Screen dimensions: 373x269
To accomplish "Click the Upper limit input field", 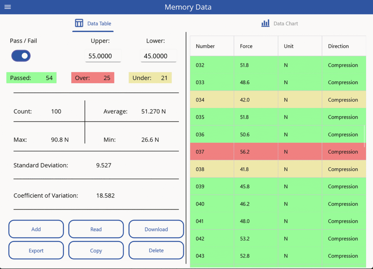I will [x=103, y=56].
